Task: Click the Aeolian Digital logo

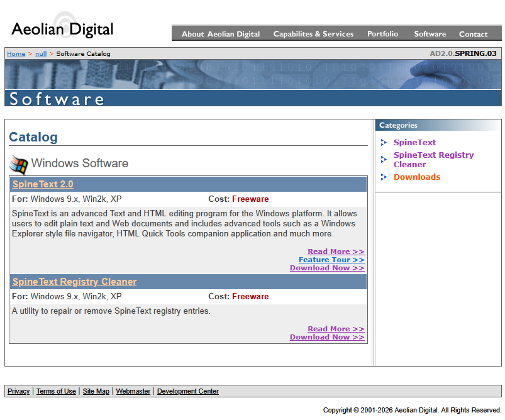Action: click(62, 28)
